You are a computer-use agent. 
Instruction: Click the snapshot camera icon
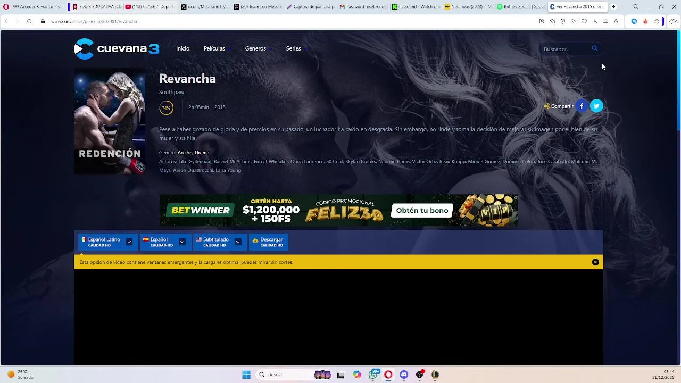(552, 21)
